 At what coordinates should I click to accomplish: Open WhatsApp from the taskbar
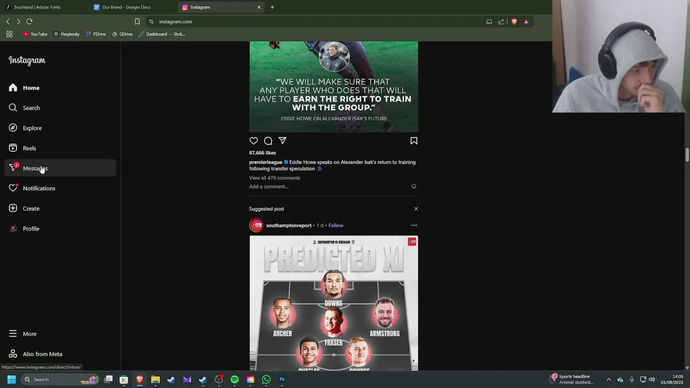coord(266,379)
